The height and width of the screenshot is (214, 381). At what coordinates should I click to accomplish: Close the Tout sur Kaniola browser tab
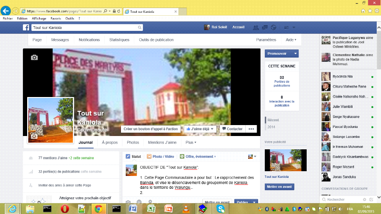pos(176,11)
